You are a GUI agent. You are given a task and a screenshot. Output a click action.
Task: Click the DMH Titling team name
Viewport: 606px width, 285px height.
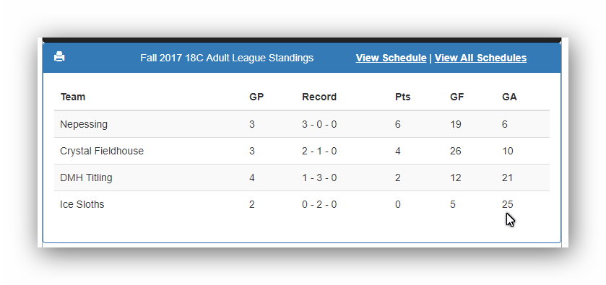[x=86, y=177]
